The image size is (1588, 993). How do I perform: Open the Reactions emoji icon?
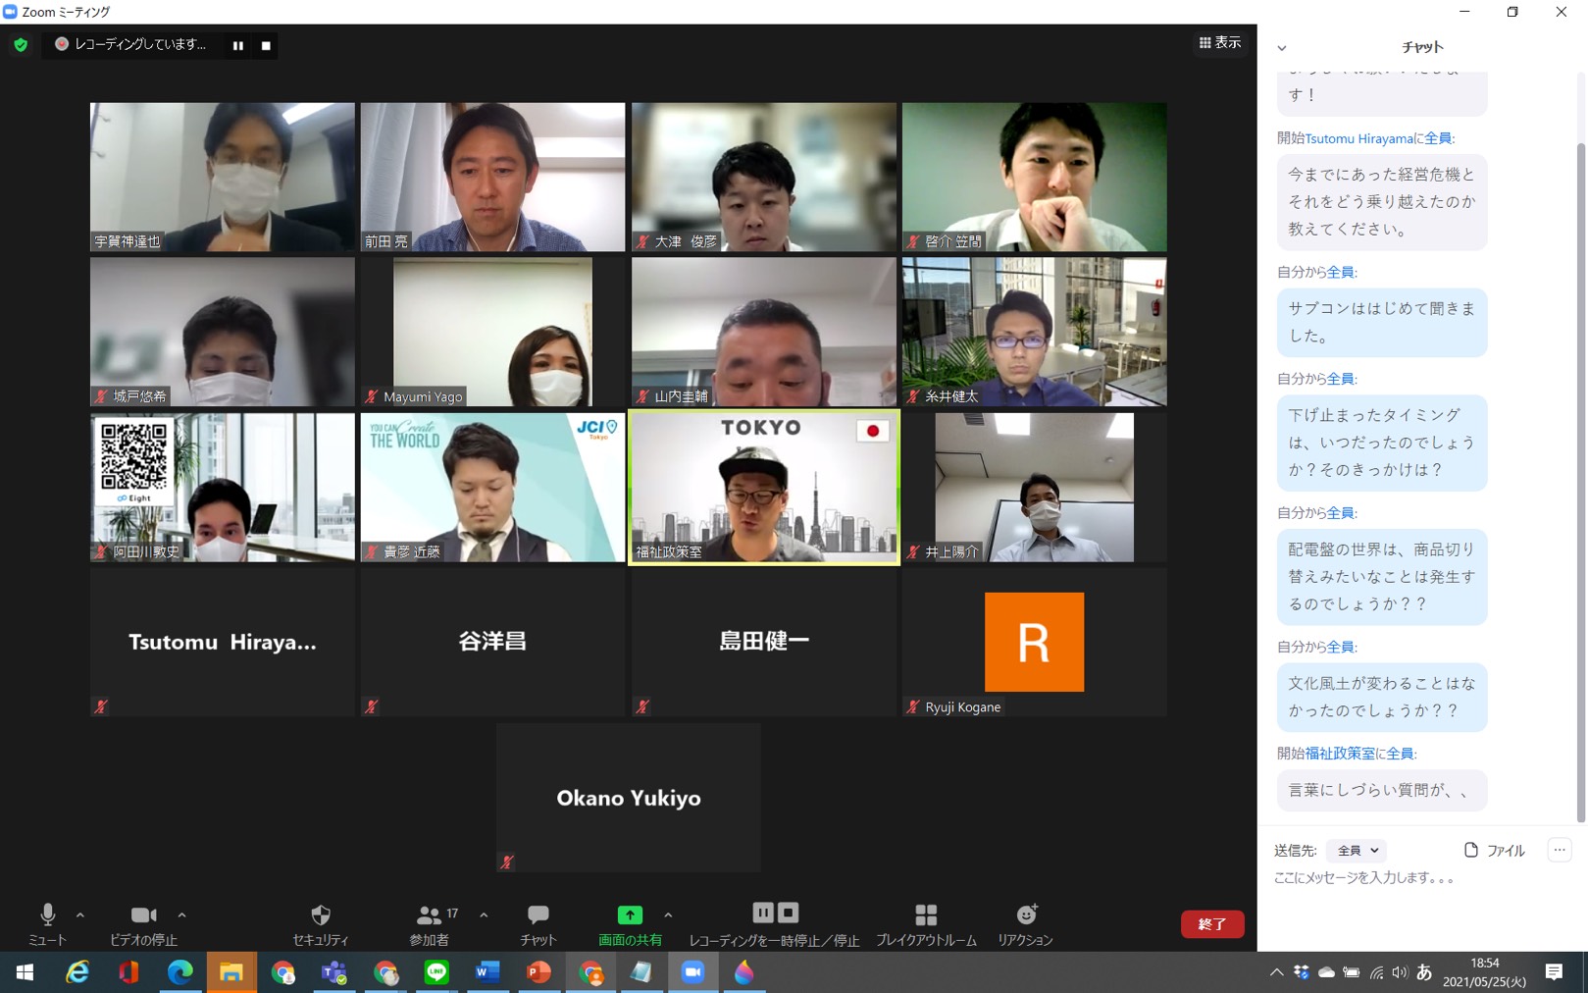1025,915
